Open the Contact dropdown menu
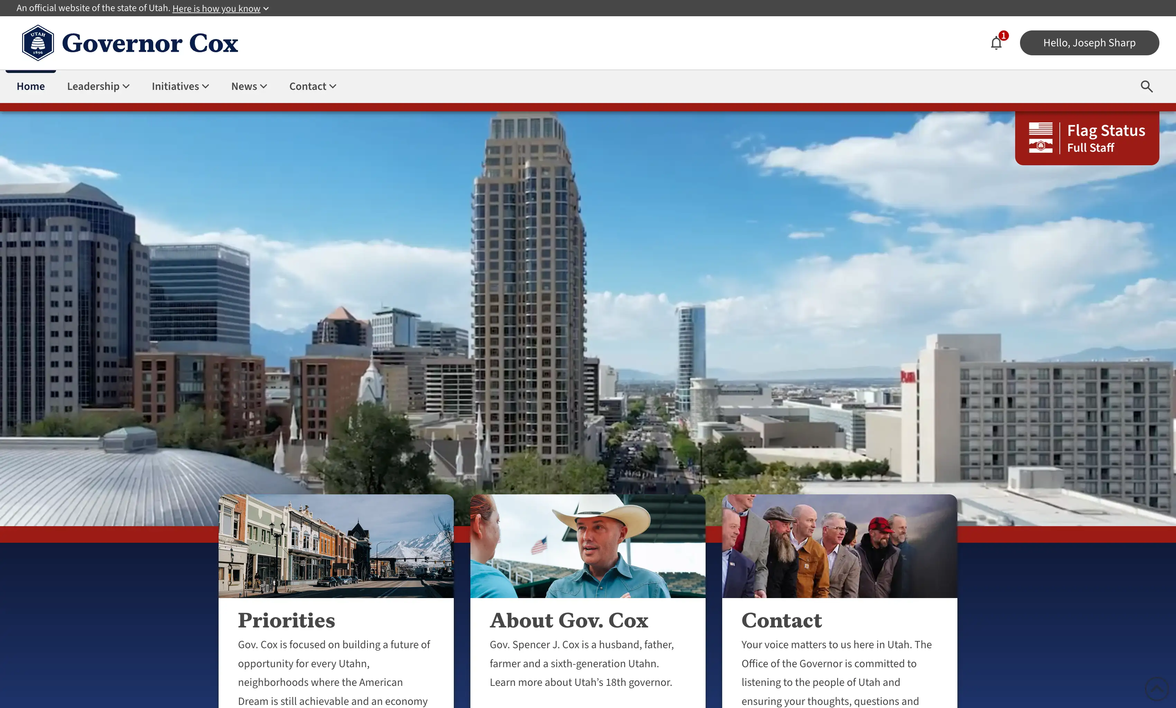The width and height of the screenshot is (1176, 708). (x=313, y=86)
